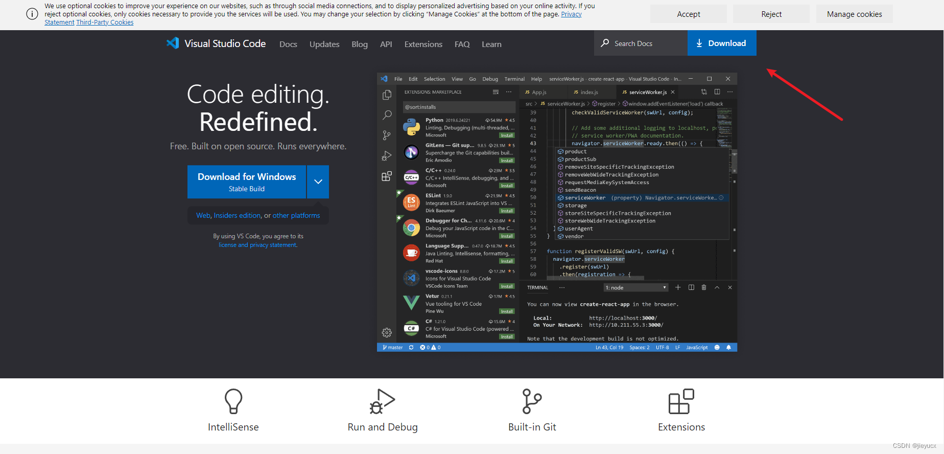Click the new terminal plus icon
Viewport: 944px width, 454px height.
coord(678,287)
